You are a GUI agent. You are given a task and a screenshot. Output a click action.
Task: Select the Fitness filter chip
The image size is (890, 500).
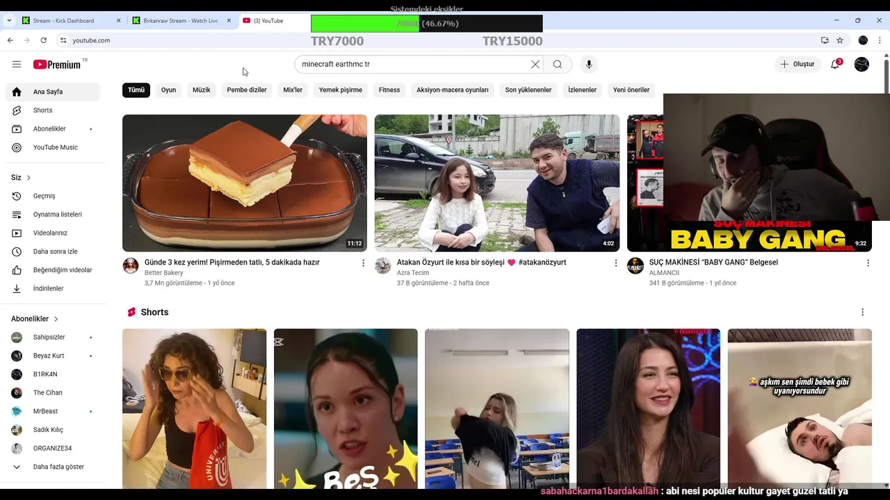(389, 90)
